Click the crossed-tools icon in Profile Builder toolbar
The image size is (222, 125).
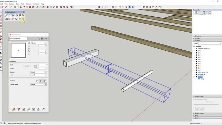[x=13, y=19]
